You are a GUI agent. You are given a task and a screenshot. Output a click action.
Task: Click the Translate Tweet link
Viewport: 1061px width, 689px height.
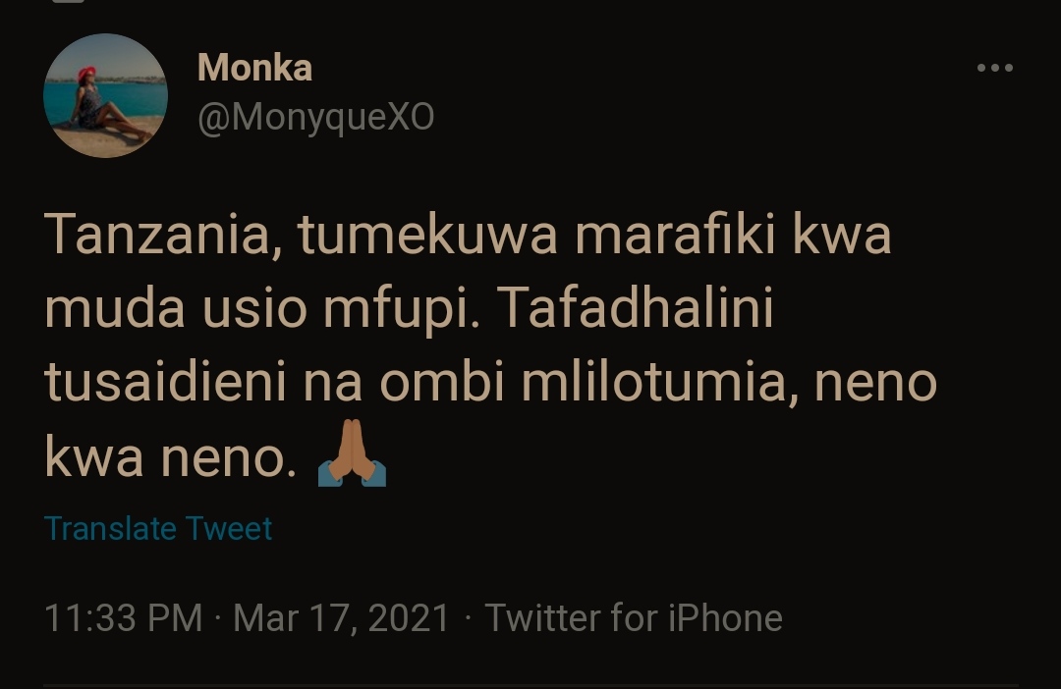point(158,529)
